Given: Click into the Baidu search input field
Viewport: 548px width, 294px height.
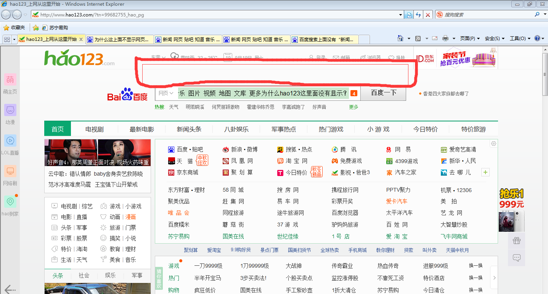Looking at the screenshot, I should pos(263,93).
